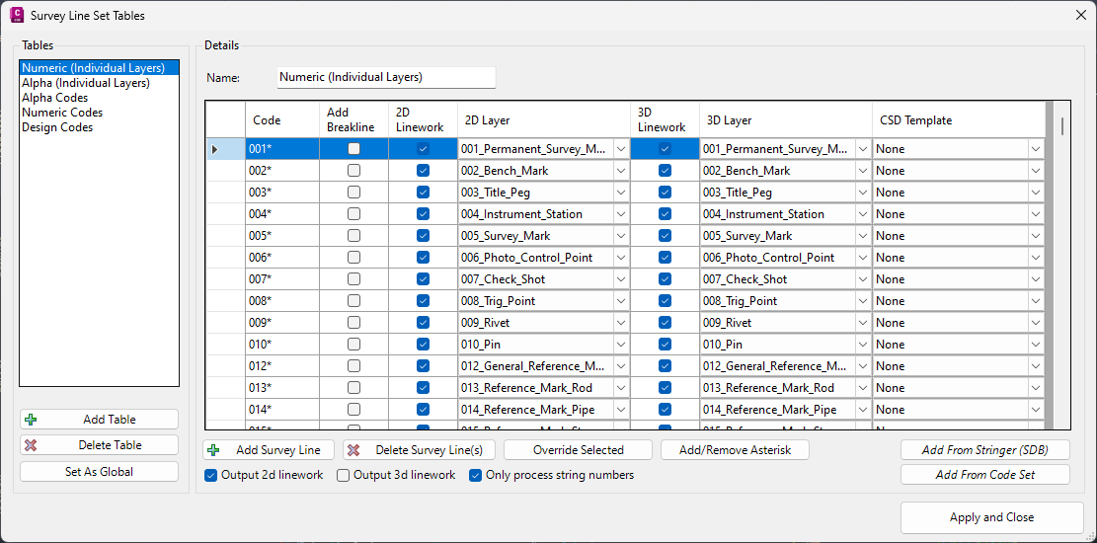The height and width of the screenshot is (543, 1097).
Task: Click the plus icon on Add Survey Line
Action: (213, 450)
